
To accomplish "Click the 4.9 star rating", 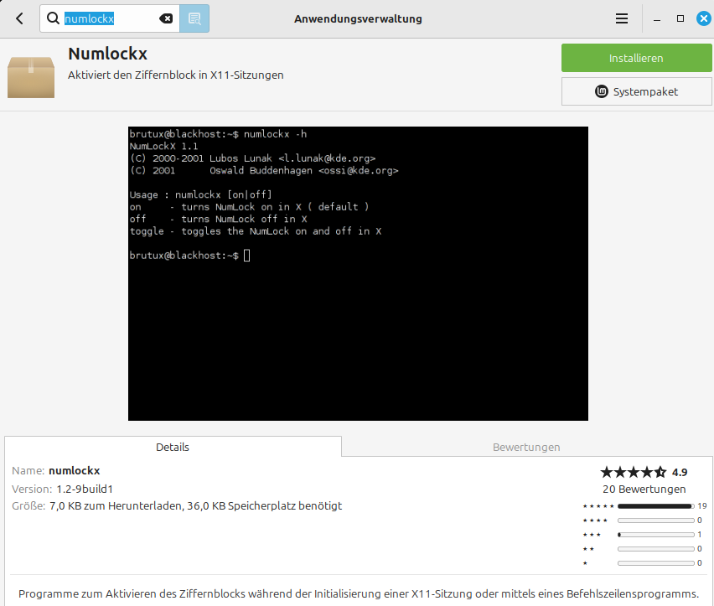I will (644, 472).
